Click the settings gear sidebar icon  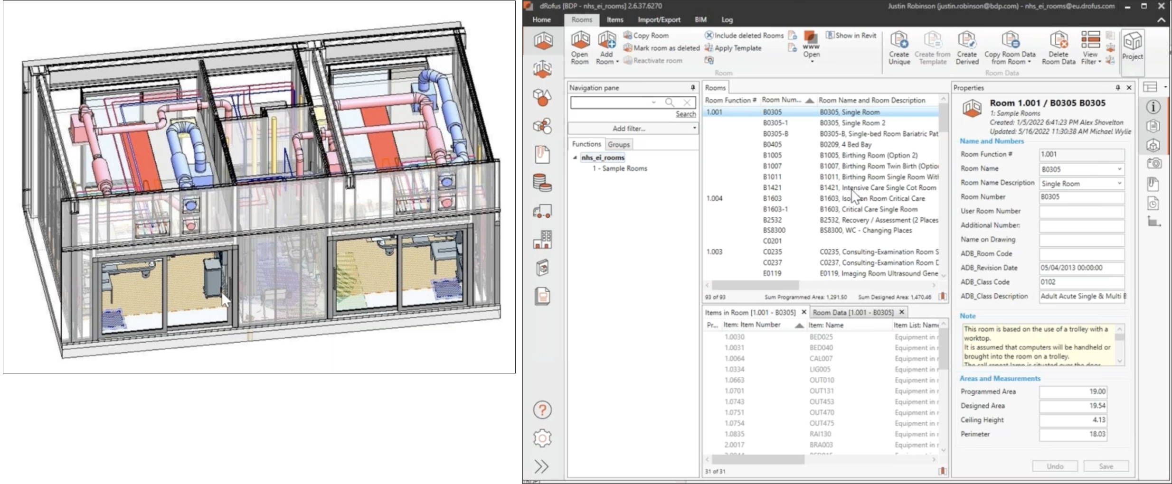coord(542,438)
